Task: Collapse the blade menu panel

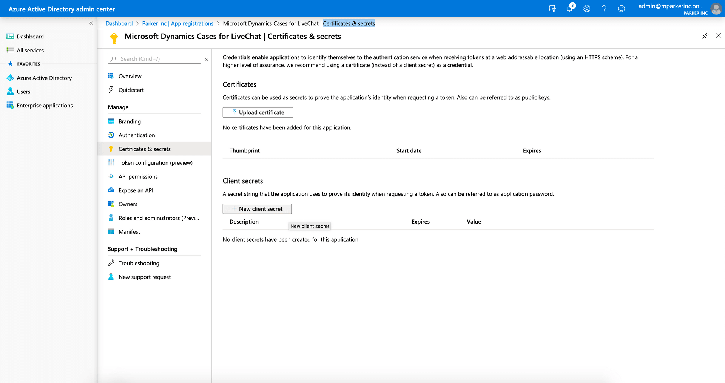Action: [x=206, y=59]
